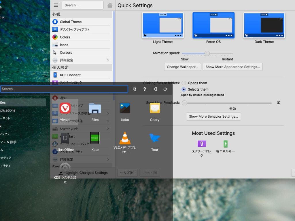The width and height of the screenshot is (295, 221).
Task: Launch Koko image viewer
Action: 125,112
